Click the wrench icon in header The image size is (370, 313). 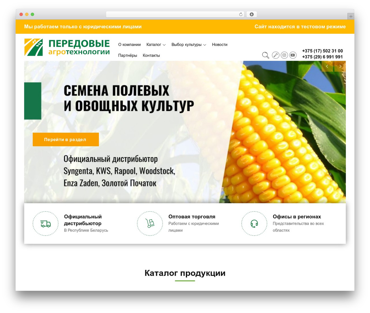[x=276, y=55]
